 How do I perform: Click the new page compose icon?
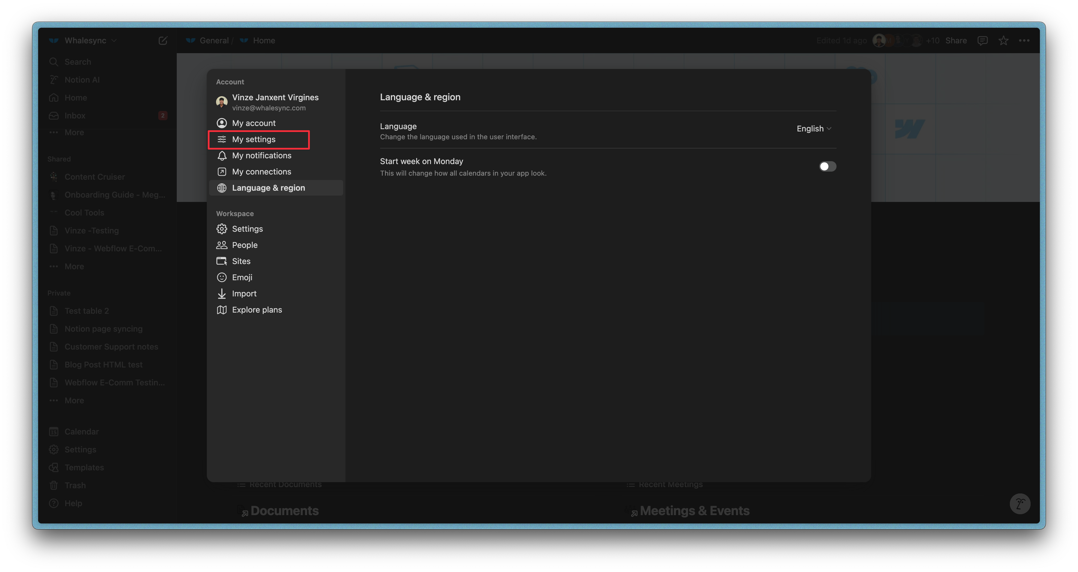click(163, 40)
